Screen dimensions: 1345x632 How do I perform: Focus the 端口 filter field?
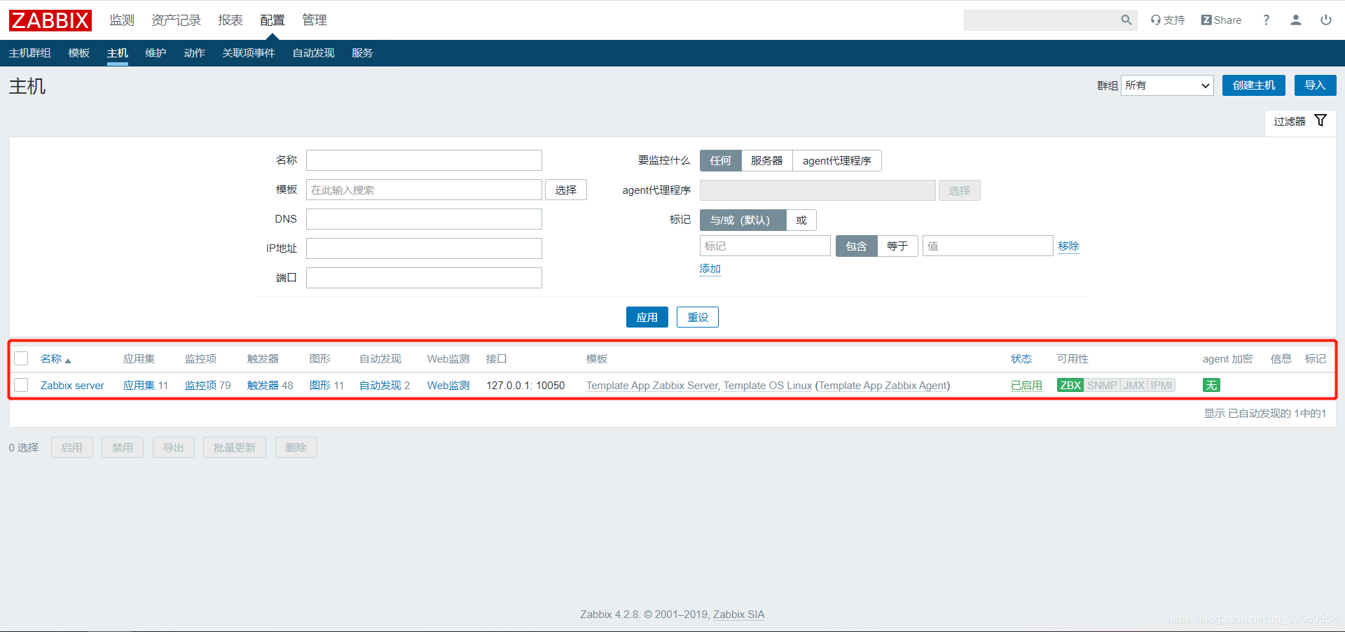pyautogui.click(x=424, y=278)
